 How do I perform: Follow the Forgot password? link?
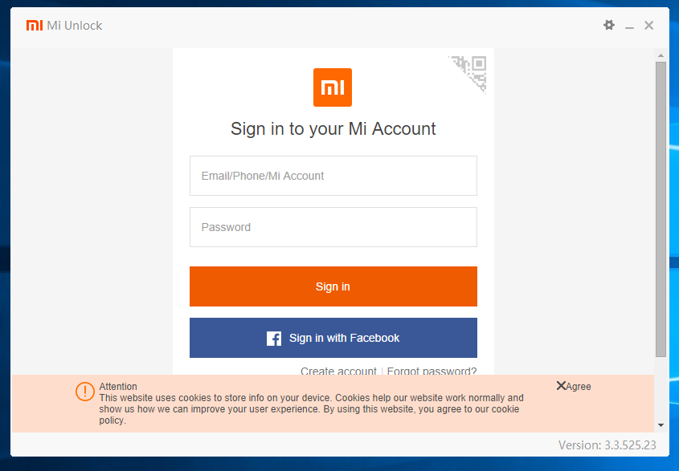(432, 371)
